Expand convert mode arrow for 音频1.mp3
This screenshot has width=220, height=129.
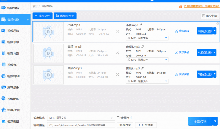pos(215,52)
